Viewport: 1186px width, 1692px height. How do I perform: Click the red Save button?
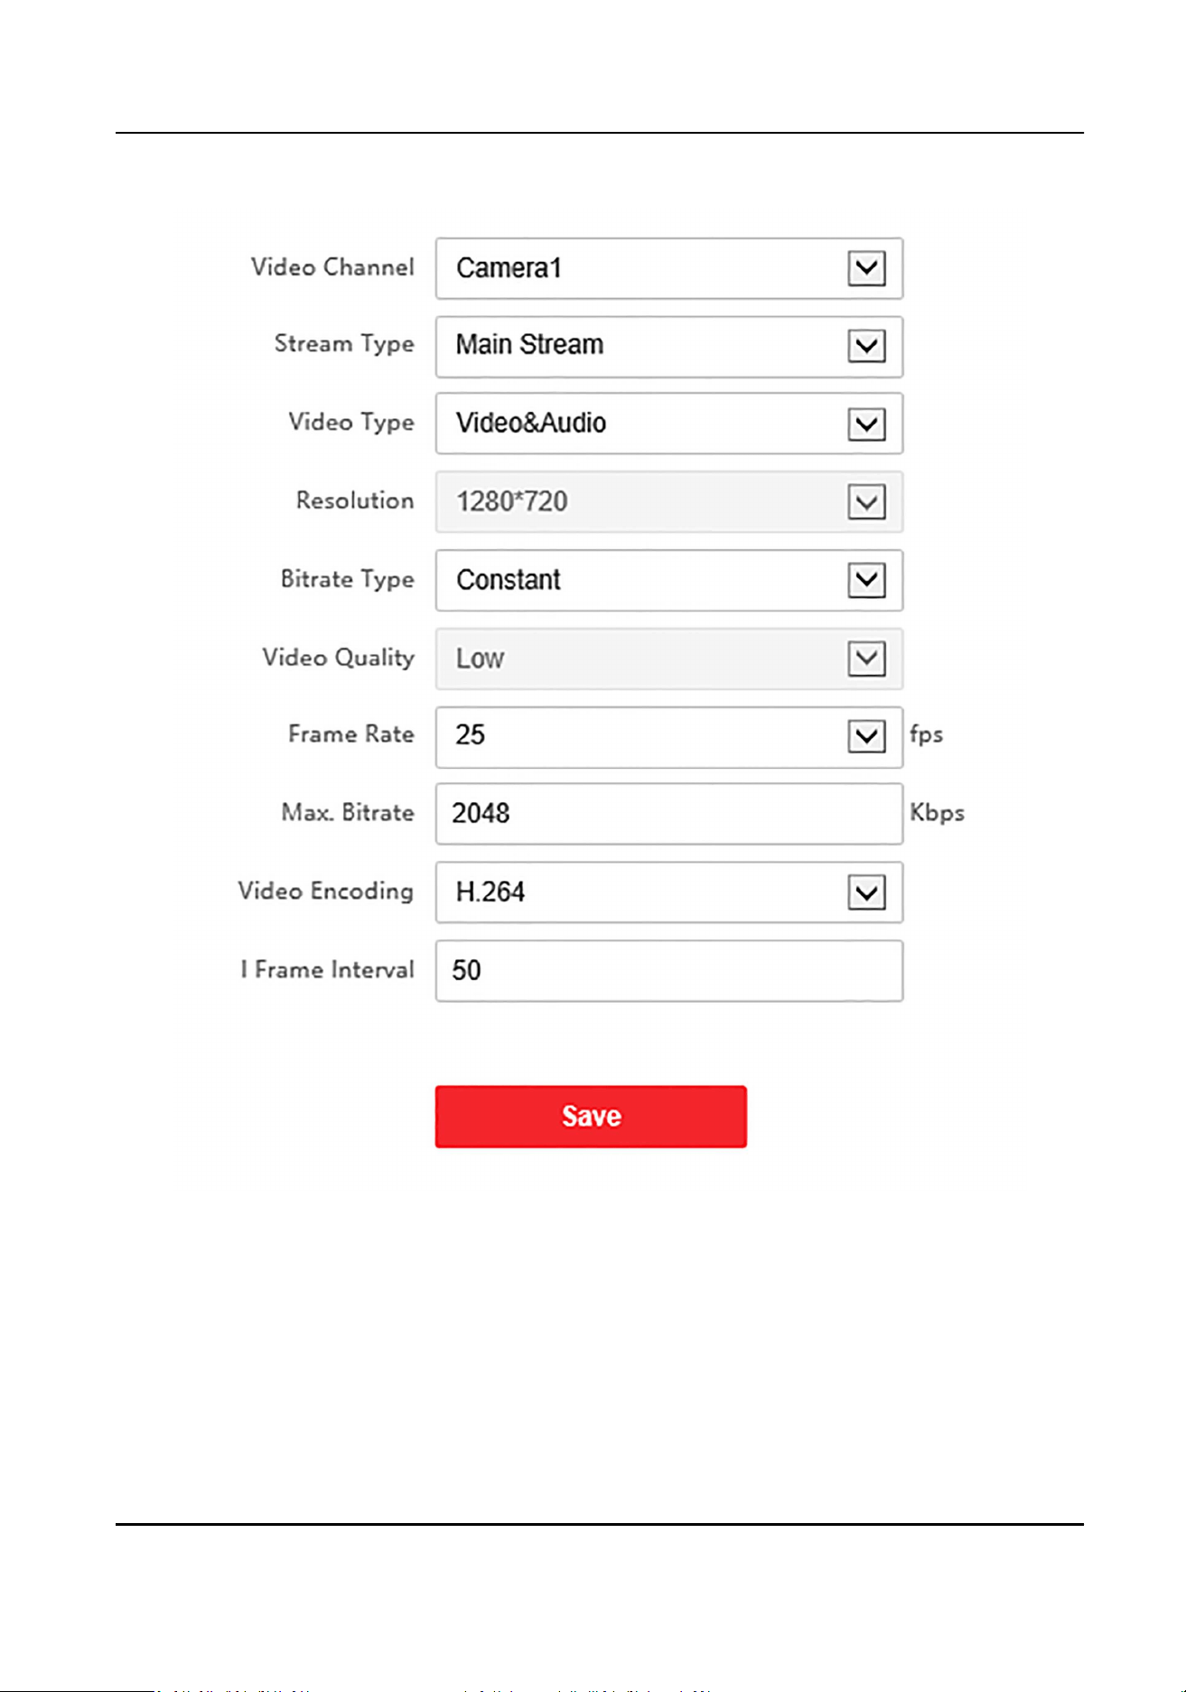click(591, 1117)
